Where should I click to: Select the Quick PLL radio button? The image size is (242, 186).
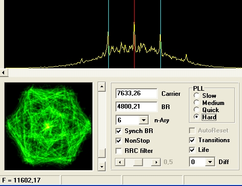click(x=197, y=110)
